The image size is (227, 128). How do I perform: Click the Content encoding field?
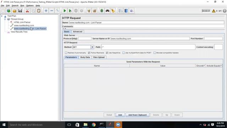(x=218, y=47)
